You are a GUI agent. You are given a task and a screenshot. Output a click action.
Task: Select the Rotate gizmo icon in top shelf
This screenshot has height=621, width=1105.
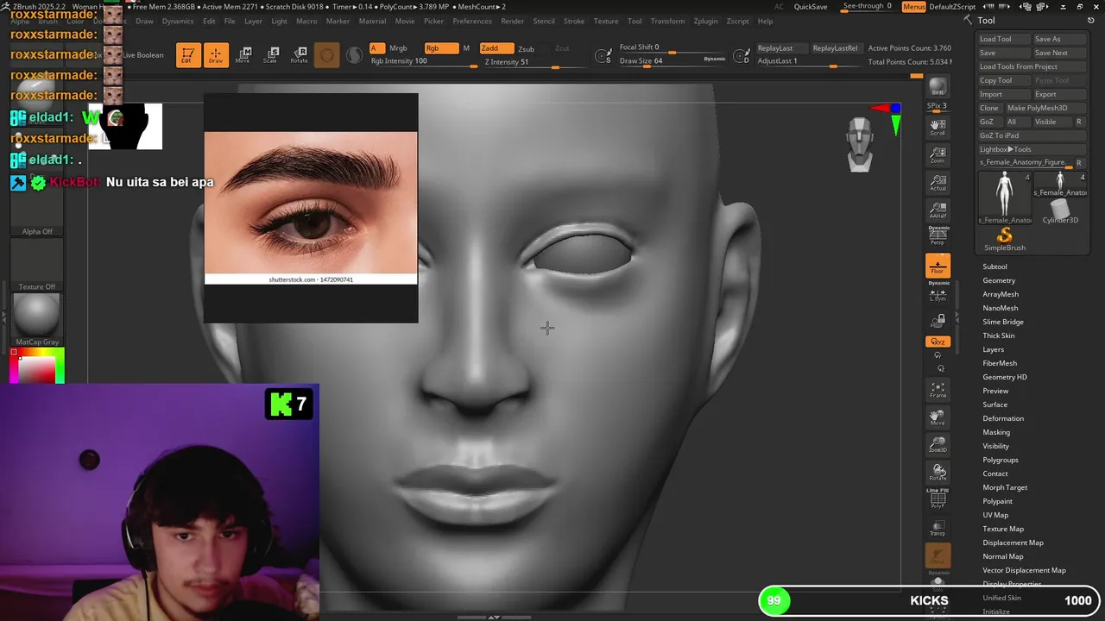coord(299,55)
